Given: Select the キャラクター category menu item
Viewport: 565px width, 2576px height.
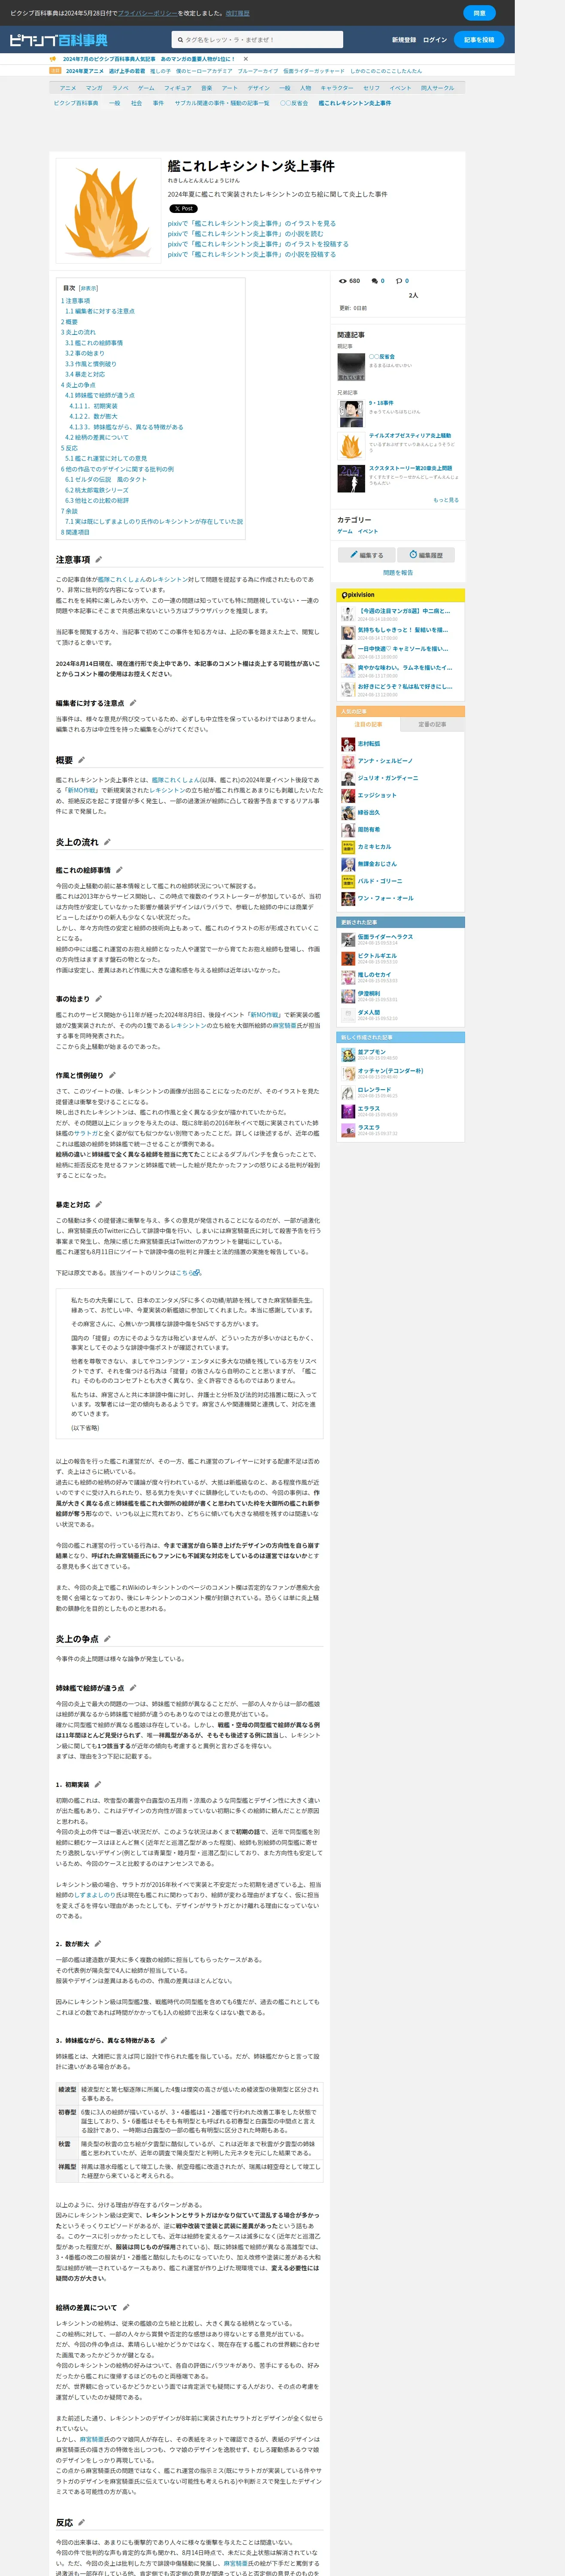Looking at the screenshot, I should click(x=337, y=88).
